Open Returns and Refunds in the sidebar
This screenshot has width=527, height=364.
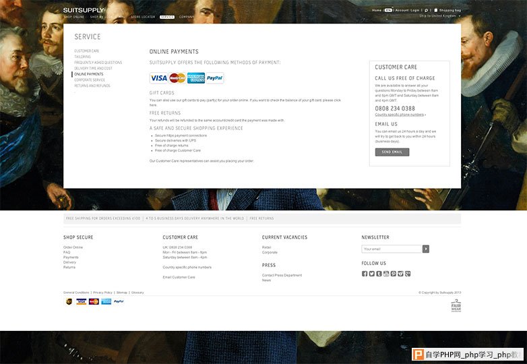point(92,86)
